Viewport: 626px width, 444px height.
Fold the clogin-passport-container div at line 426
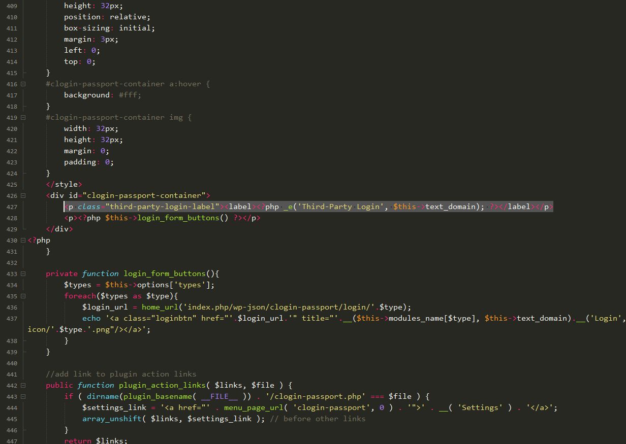(23, 196)
